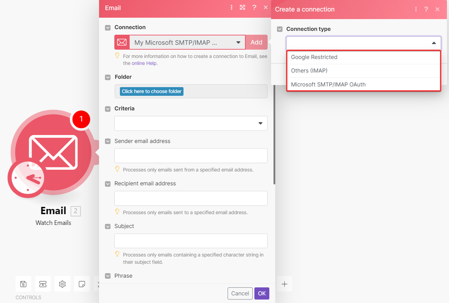Open the run scheduling controls icon
This screenshot has height=303, width=449.
click(43, 284)
